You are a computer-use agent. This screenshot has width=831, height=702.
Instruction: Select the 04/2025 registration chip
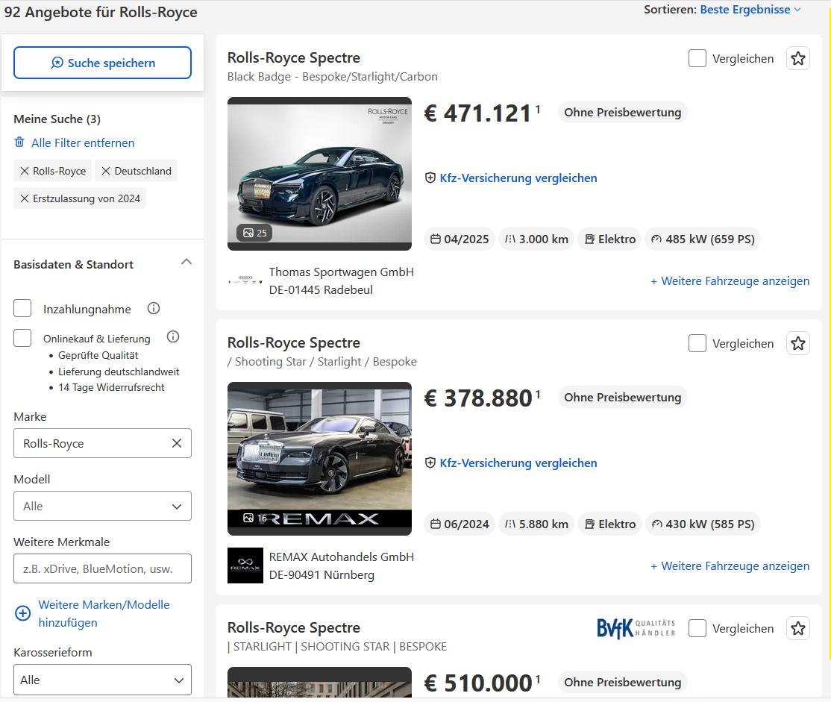(x=460, y=239)
